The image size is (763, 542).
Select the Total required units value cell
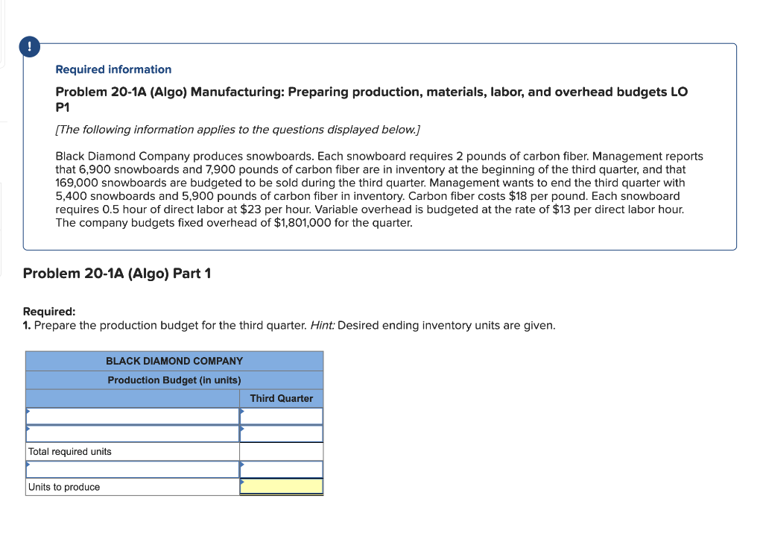click(x=281, y=452)
